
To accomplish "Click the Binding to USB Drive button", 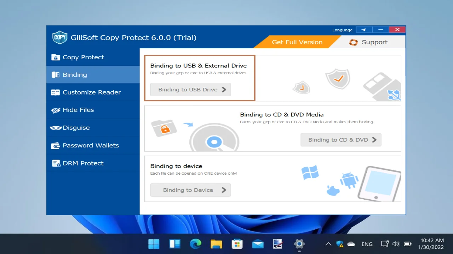I will pyautogui.click(x=190, y=90).
